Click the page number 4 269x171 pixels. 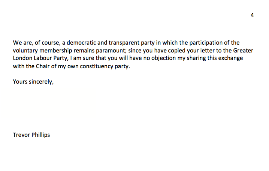[x=252, y=15]
